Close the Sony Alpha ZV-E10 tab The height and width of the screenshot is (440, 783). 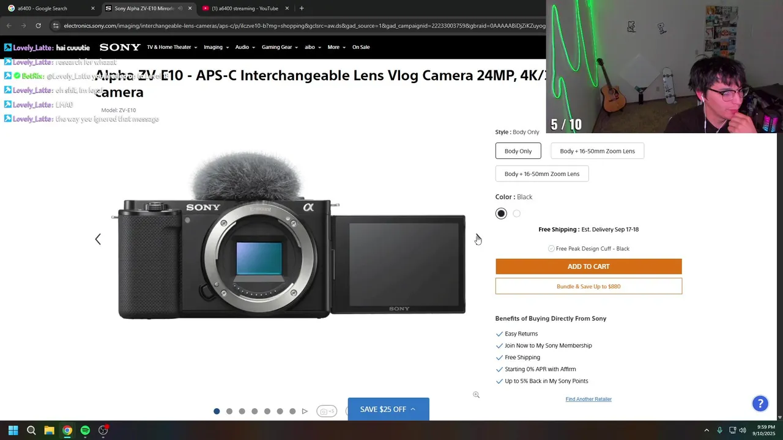point(190,9)
